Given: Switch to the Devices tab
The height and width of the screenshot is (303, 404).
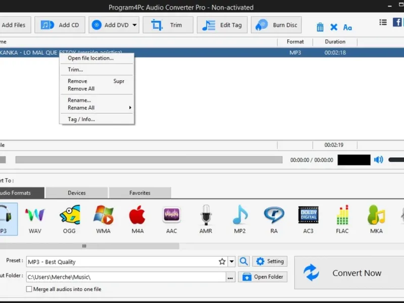Looking at the screenshot, I should coord(77,193).
